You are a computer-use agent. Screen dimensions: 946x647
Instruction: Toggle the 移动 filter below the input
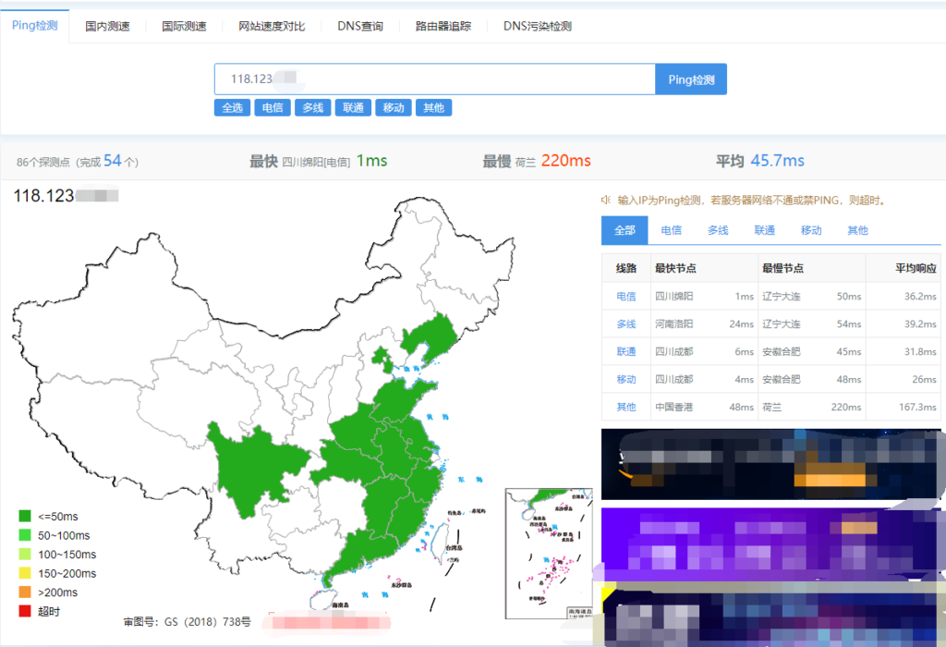click(394, 107)
